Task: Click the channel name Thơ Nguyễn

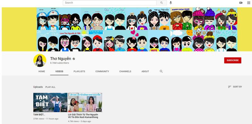Action: click(x=60, y=59)
